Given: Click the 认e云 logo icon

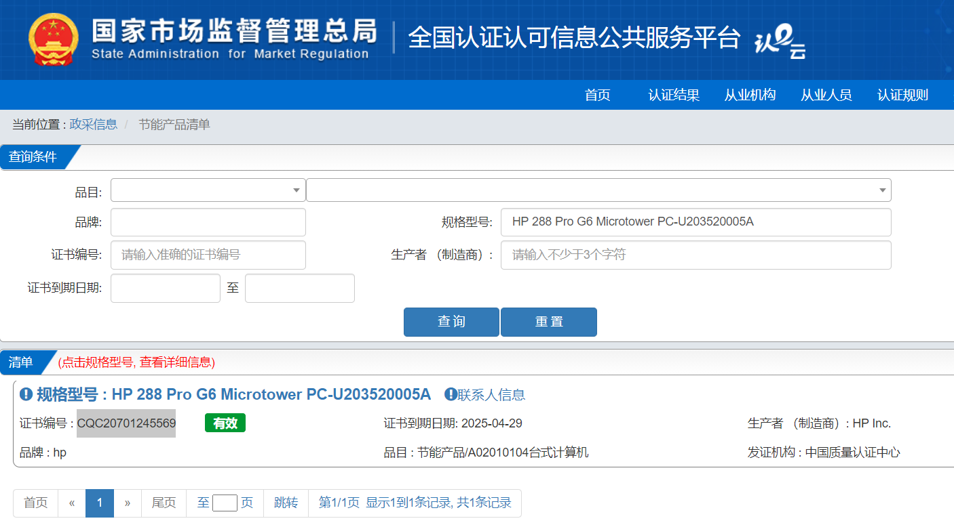Looking at the screenshot, I should pyautogui.click(x=780, y=42).
